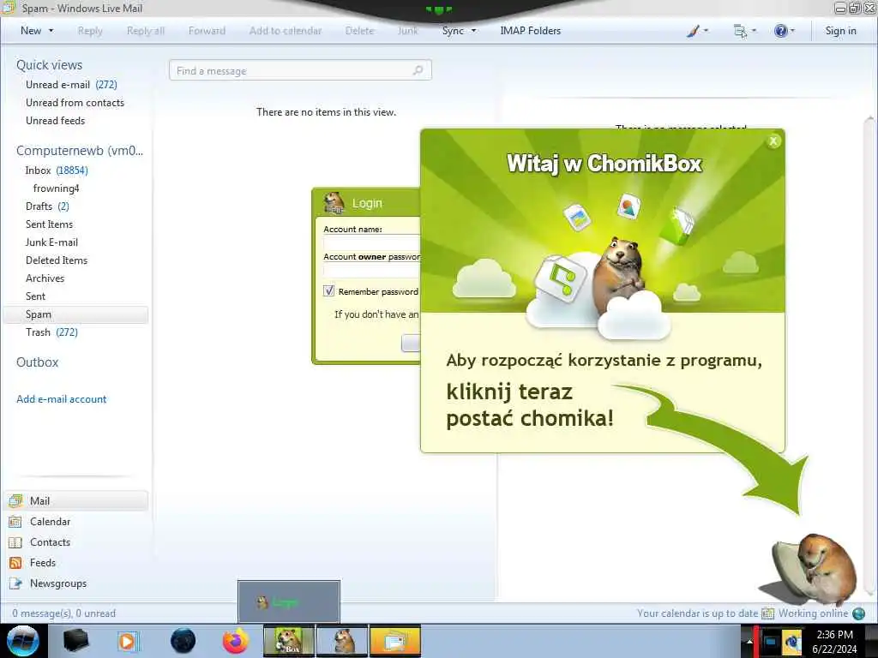Screen dimensions: 878x658
Task: Click Account owner password field
Action: 371,270
